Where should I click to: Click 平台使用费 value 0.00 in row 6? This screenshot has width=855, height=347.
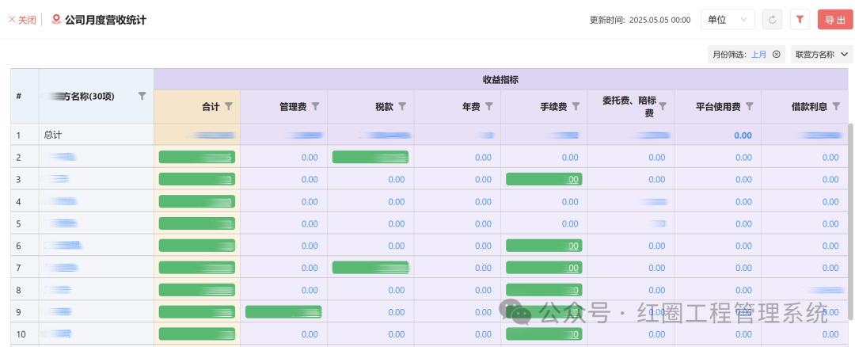coord(743,246)
